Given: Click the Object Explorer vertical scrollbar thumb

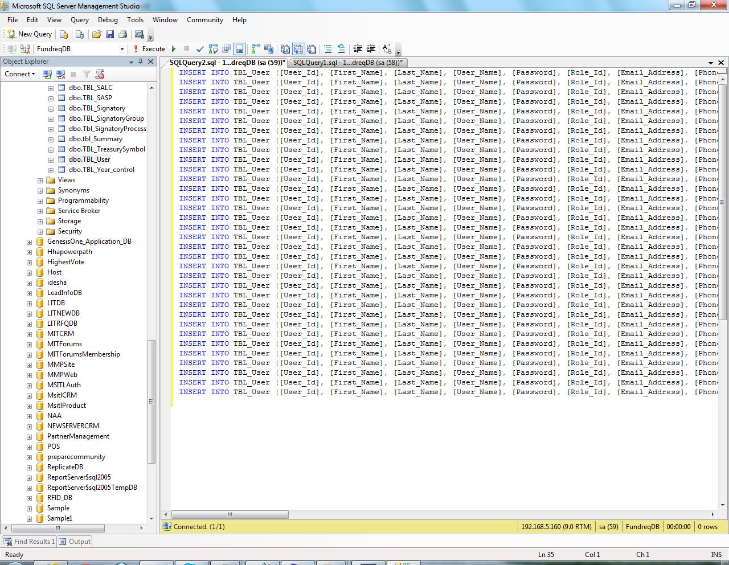Looking at the screenshot, I should tap(151, 402).
